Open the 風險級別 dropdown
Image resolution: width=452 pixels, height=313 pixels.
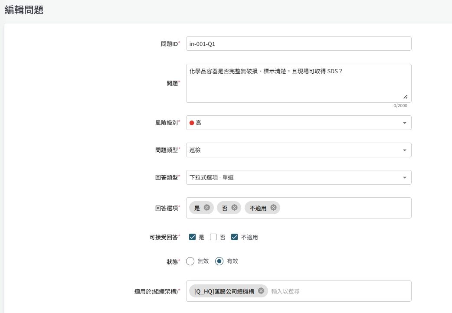click(x=298, y=123)
